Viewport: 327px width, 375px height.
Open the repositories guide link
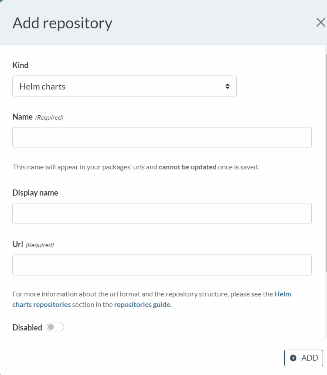pyautogui.click(x=142, y=304)
